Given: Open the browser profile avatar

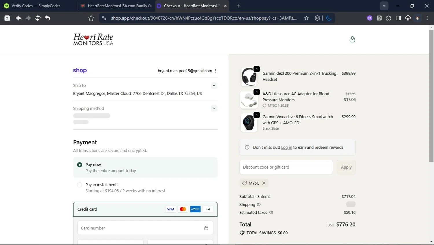Looking at the screenshot, I should pyautogui.click(x=418, y=18).
